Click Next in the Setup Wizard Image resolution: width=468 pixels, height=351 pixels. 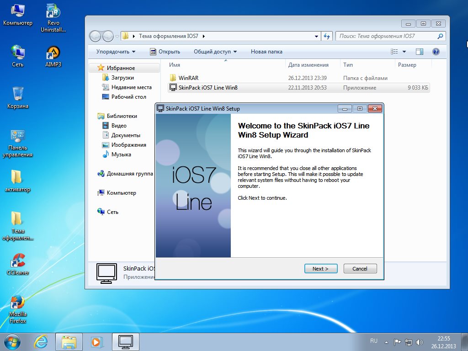tap(321, 269)
